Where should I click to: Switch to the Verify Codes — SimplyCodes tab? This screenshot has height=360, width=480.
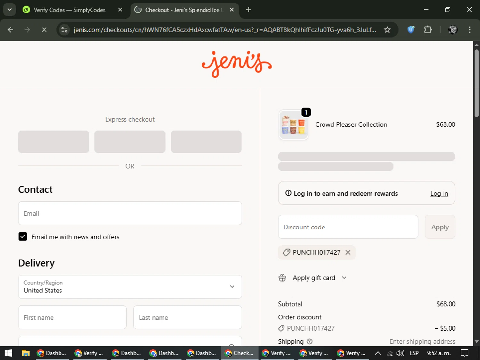coord(70,10)
